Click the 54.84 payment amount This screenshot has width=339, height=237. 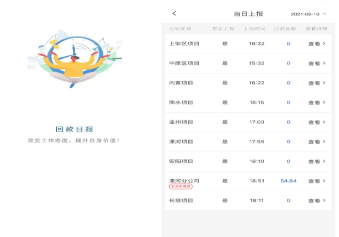click(x=288, y=181)
